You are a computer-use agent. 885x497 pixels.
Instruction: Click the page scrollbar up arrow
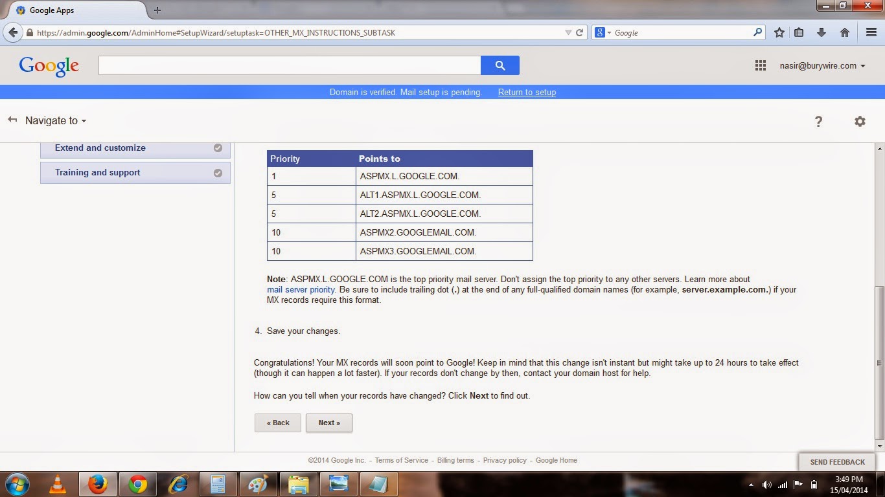(880, 149)
